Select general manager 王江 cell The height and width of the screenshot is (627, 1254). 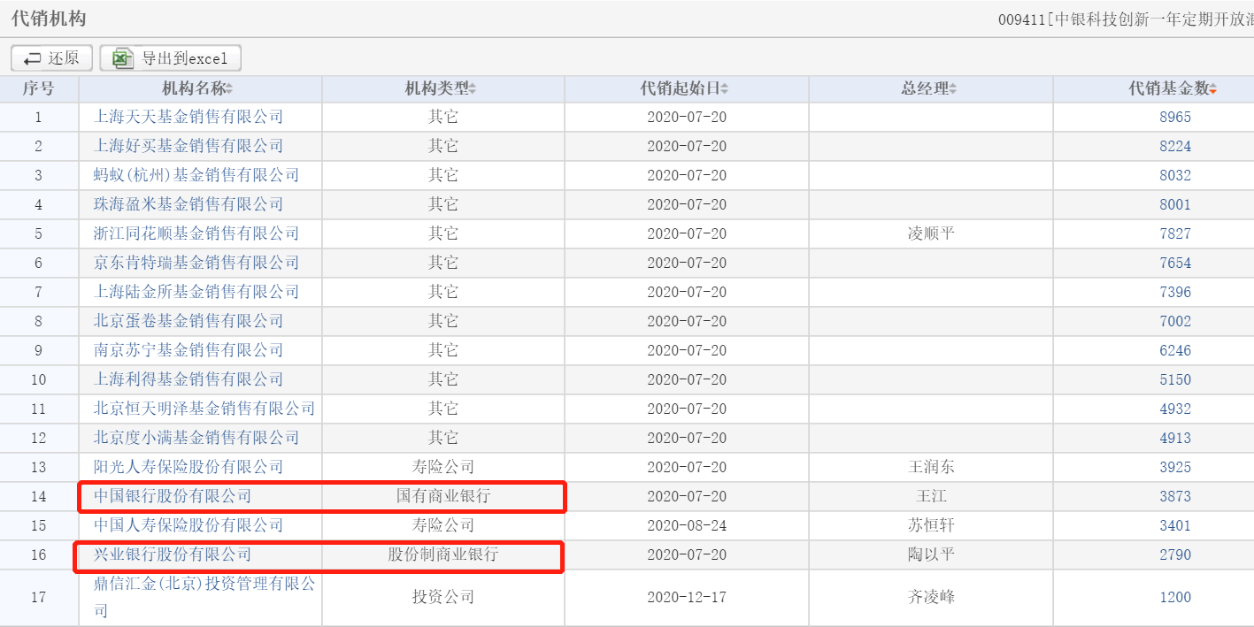coord(931,496)
